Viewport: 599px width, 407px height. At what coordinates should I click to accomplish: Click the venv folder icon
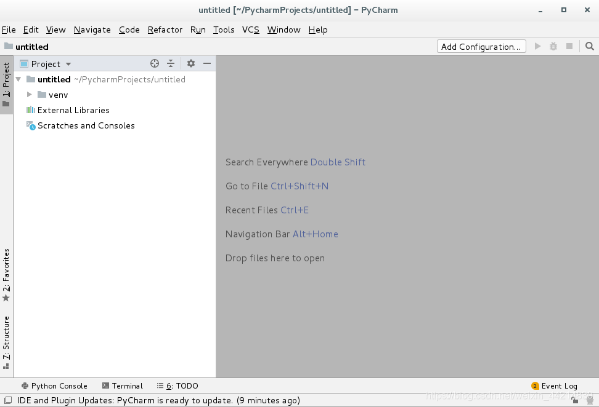(42, 95)
